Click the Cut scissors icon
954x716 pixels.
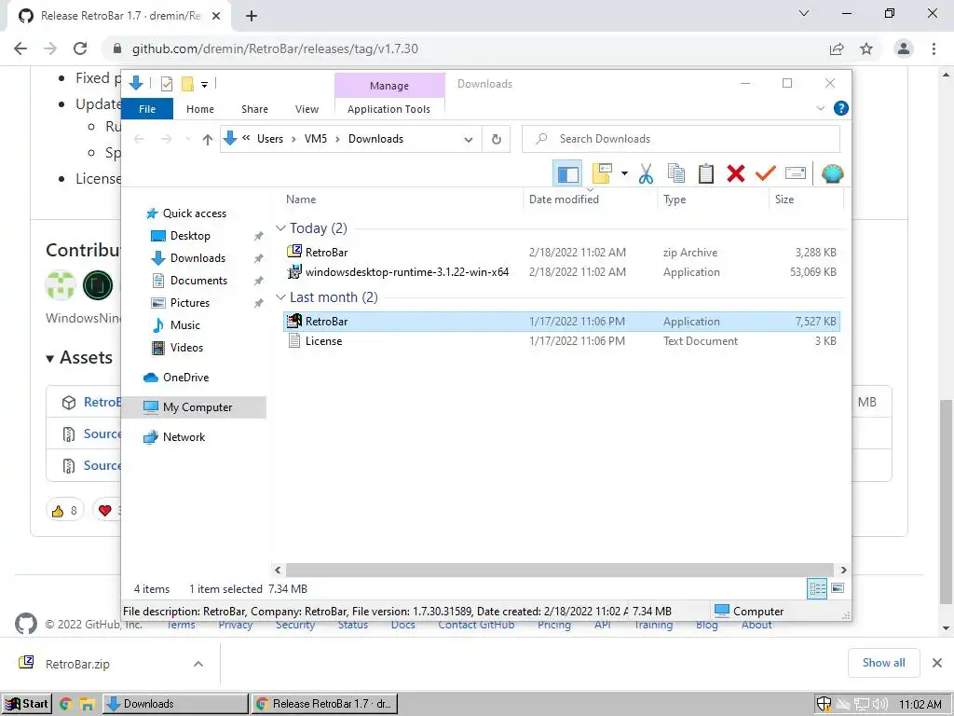[x=647, y=174]
